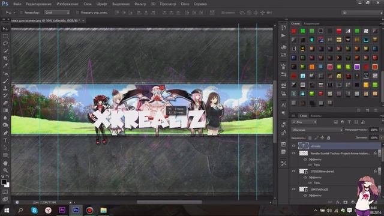This screenshot has height=216, width=384.
Task: Open the blending mode dropdown
Action: (x=317, y=130)
